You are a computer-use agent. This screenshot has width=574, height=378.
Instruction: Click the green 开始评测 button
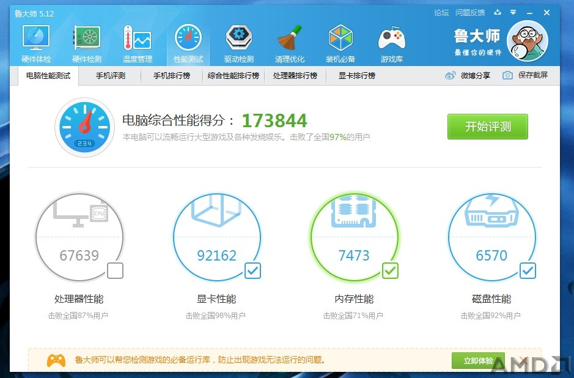tap(488, 127)
